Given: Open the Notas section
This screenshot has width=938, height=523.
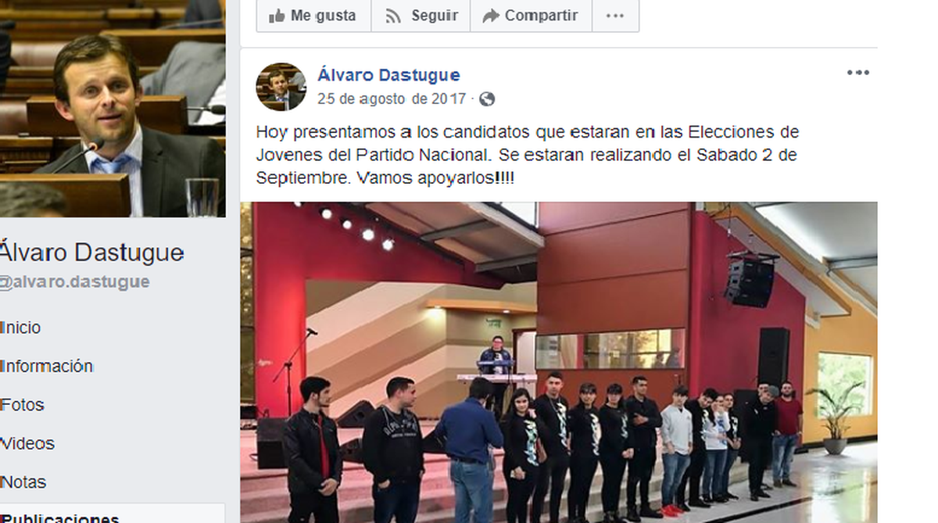Looking at the screenshot, I should tap(23, 482).
